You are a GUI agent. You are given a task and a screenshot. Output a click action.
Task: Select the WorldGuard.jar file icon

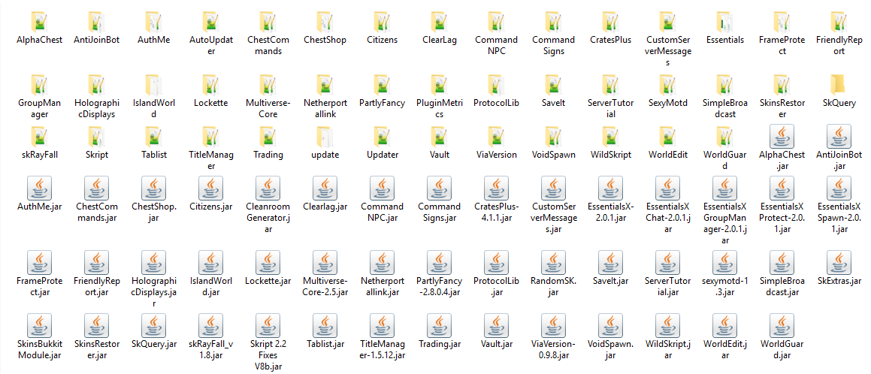tap(782, 325)
